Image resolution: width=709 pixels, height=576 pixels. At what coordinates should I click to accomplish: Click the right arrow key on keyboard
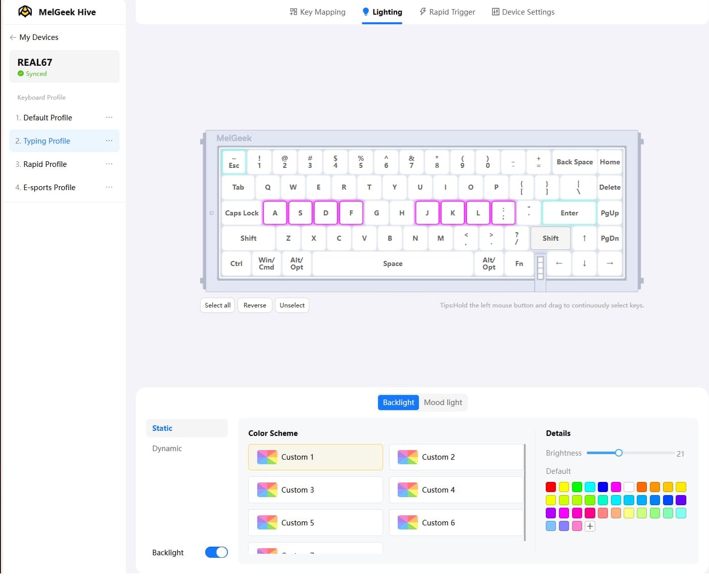609,263
